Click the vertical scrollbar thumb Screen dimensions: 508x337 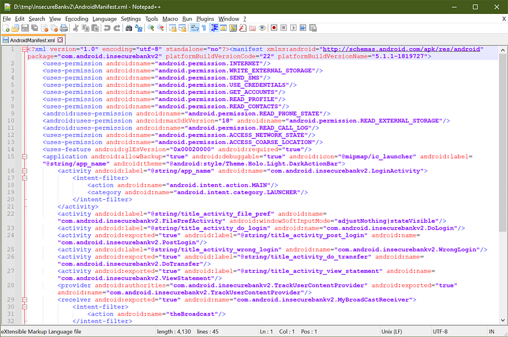[502, 143]
